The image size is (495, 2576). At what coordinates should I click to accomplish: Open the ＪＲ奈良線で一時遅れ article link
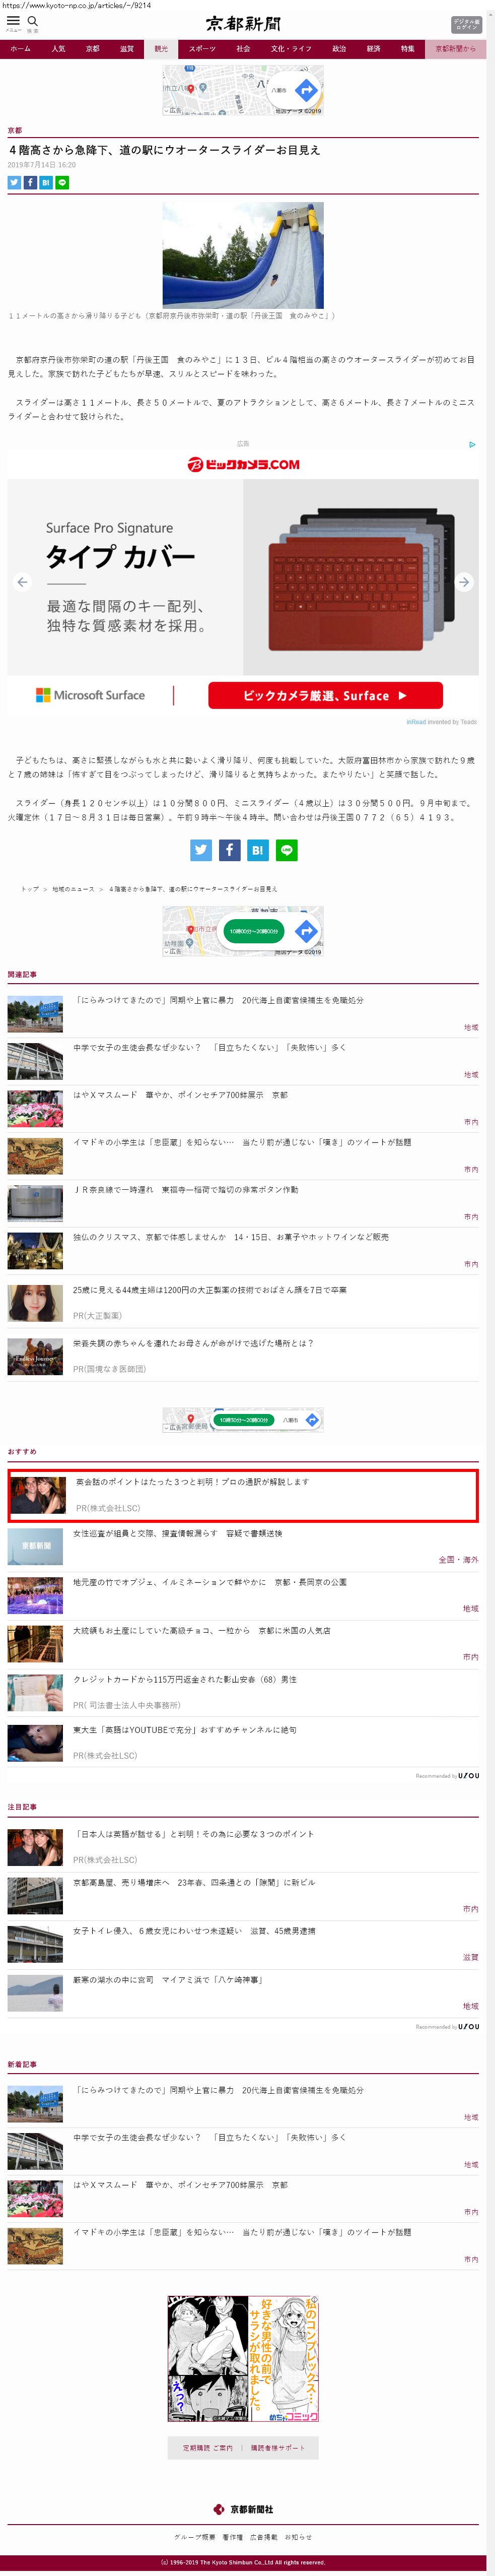point(185,1190)
